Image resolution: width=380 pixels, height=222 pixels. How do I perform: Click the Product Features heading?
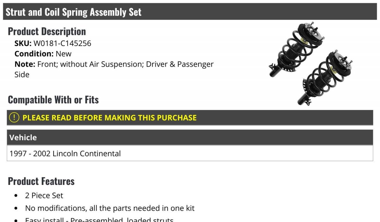41,181
